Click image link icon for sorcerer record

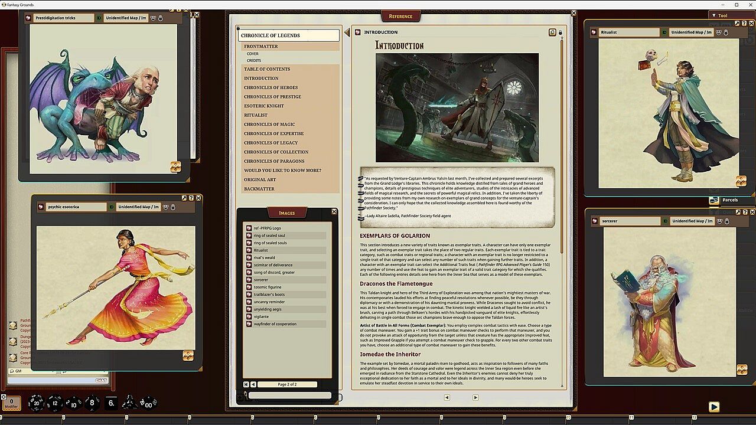tap(595, 221)
